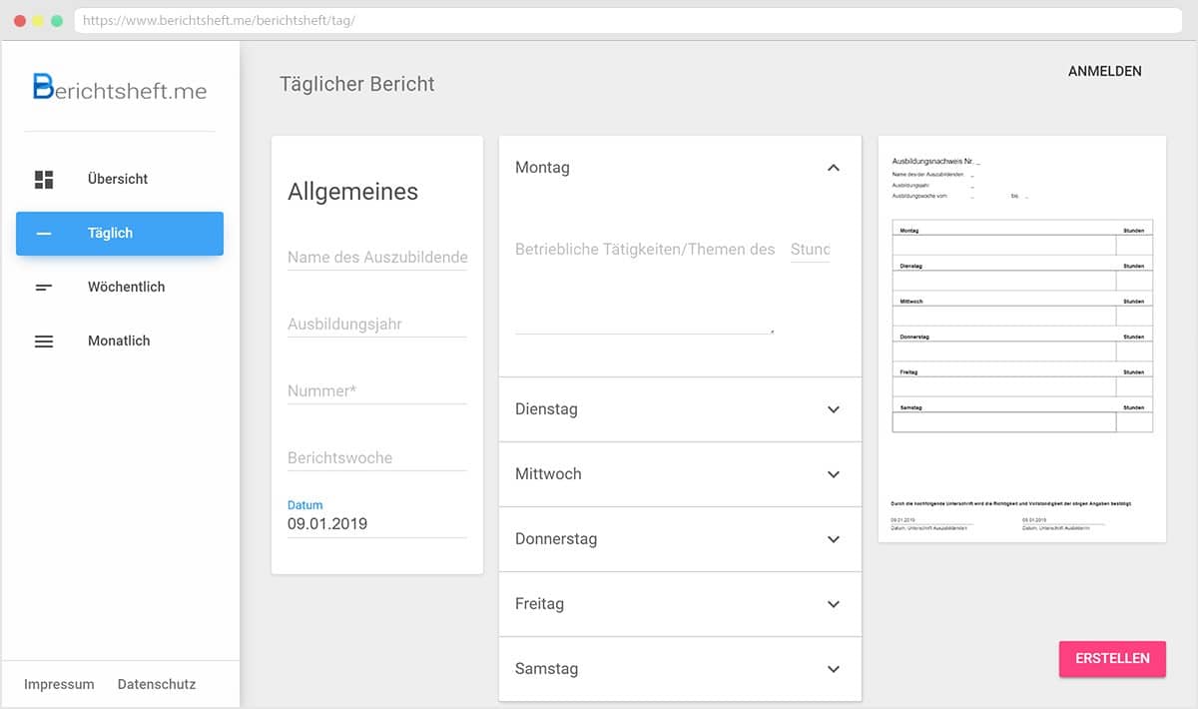The width and height of the screenshot is (1198, 709).
Task: Click the Wöchentlich two-line icon
Action: tap(44, 288)
